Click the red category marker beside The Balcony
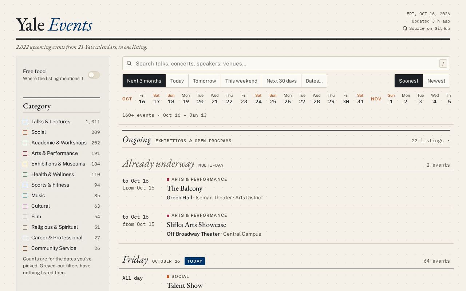The width and height of the screenshot is (466, 291). (168, 179)
